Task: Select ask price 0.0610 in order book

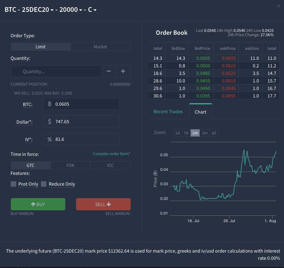Action: tap(229, 66)
